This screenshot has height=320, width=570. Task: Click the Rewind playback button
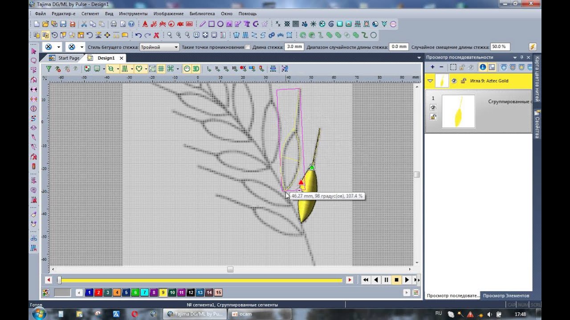366,280
